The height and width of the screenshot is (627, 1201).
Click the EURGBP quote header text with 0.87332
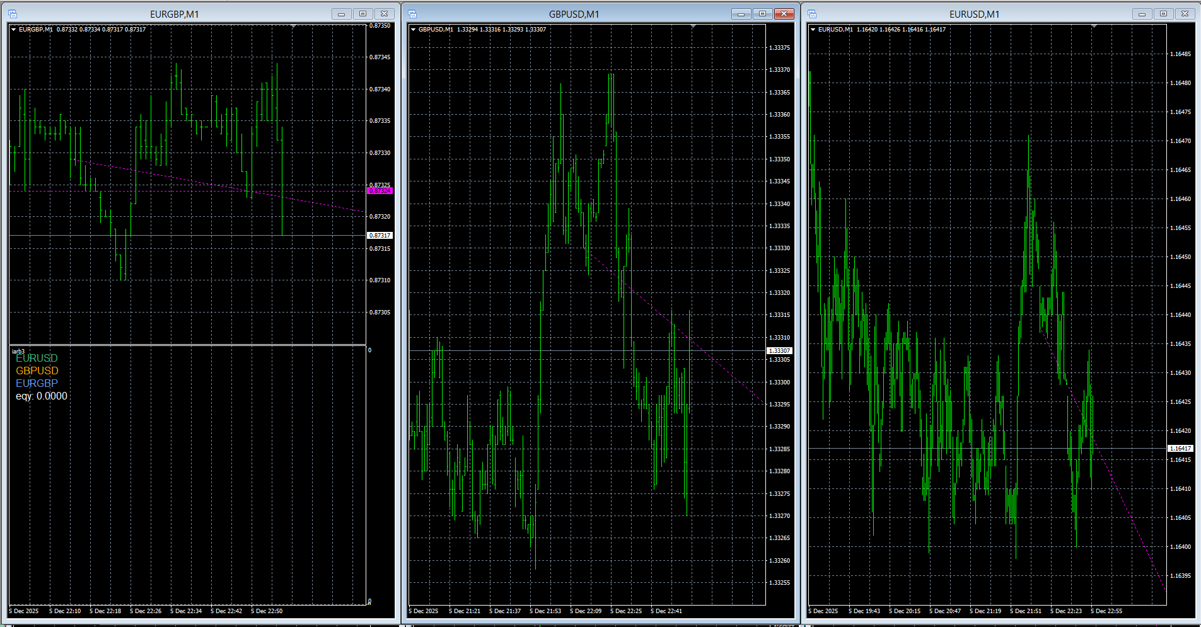coord(82,30)
